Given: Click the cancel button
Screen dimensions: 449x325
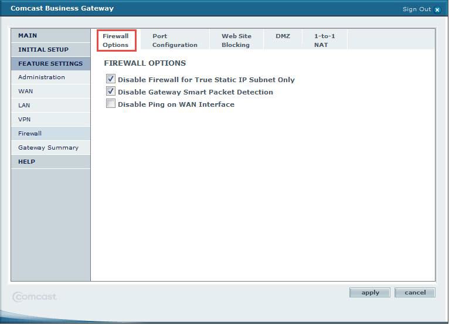Looking at the screenshot, I should (x=415, y=293).
